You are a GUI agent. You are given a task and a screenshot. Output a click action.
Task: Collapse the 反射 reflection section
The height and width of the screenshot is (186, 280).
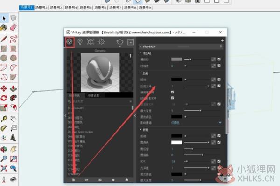point(140,73)
